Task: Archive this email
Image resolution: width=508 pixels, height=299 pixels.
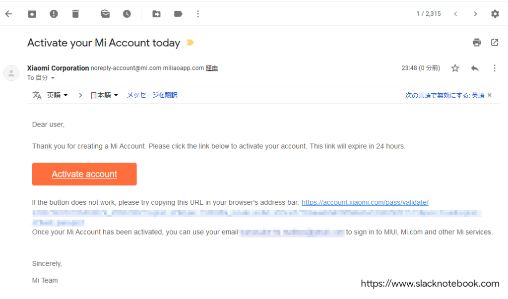Action: point(32,14)
